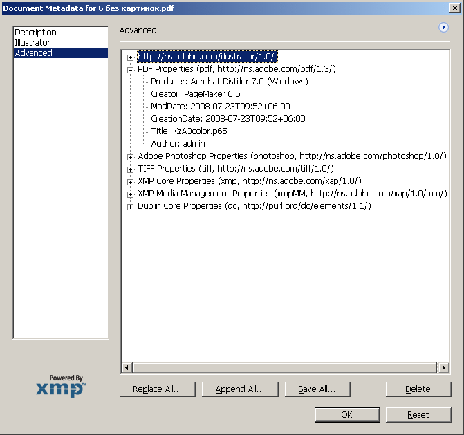Select XMP Core Properties row text
Screen dimensions: 464x435
tap(250, 181)
